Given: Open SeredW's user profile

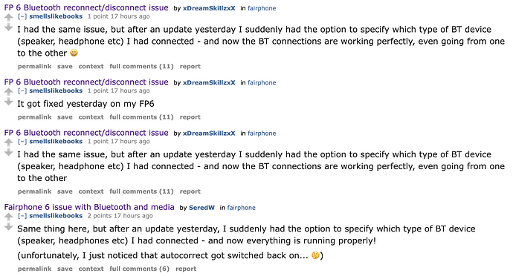Looking at the screenshot, I should click(202, 208).
